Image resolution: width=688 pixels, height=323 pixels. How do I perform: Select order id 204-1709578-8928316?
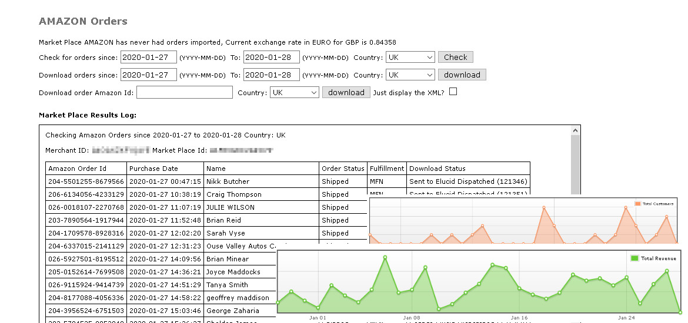(x=86, y=233)
